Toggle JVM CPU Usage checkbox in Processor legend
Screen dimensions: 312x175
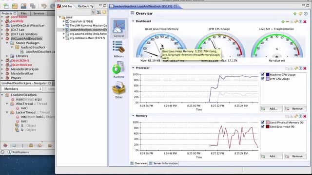tap(263, 79)
